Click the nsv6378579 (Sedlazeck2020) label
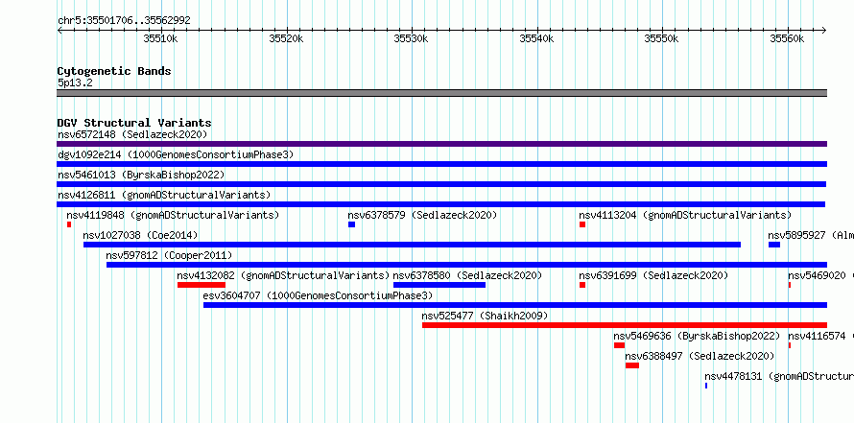The height and width of the screenshot is (423, 854). coord(422,215)
